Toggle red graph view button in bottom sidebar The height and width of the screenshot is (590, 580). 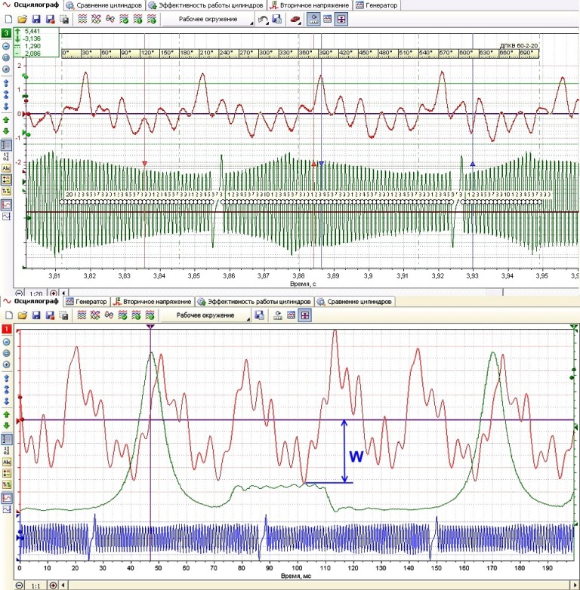coord(6,498)
